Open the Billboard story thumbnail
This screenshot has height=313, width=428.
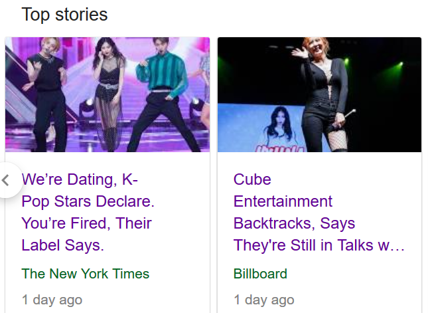point(319,94)
